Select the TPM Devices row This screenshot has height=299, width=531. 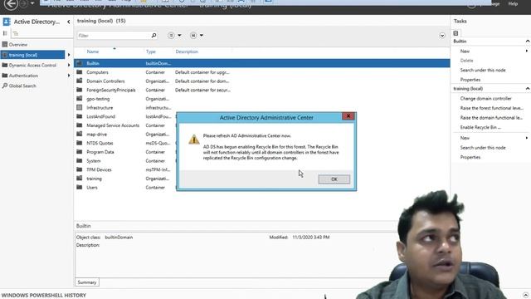tap(125, 169)
